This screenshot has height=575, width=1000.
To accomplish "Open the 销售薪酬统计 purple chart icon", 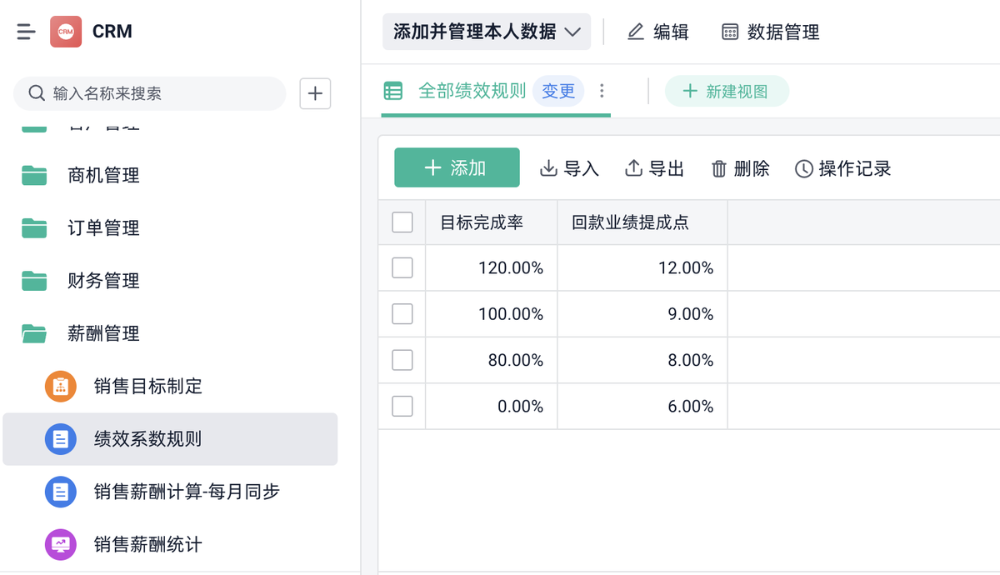I will (x=60, y=544).
